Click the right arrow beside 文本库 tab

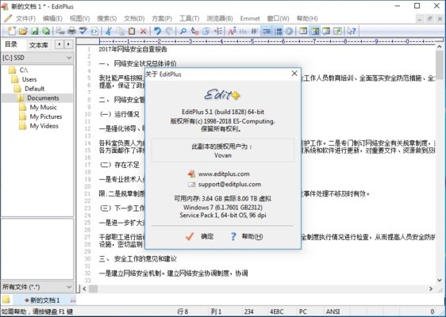tap(68, 44)
